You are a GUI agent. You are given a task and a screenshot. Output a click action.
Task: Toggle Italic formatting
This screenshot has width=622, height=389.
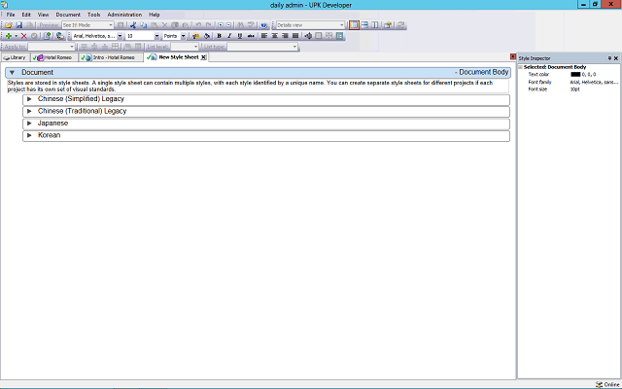pos(229,36)
